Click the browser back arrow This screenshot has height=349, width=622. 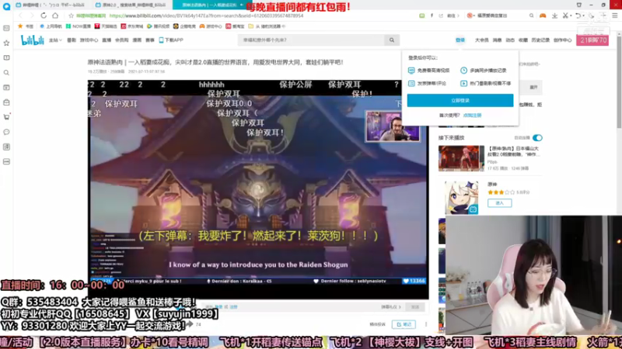(21, 16)
